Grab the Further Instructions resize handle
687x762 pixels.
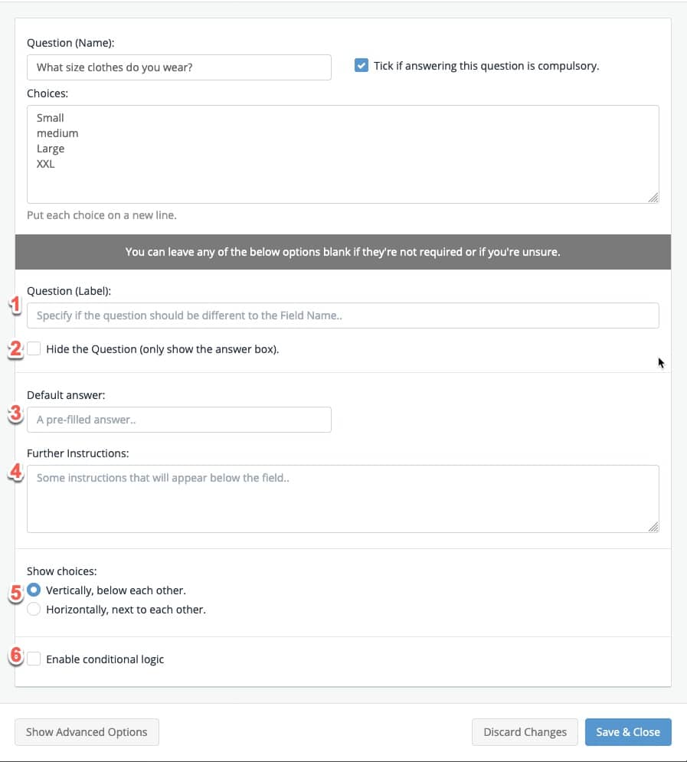pos(653,527)
